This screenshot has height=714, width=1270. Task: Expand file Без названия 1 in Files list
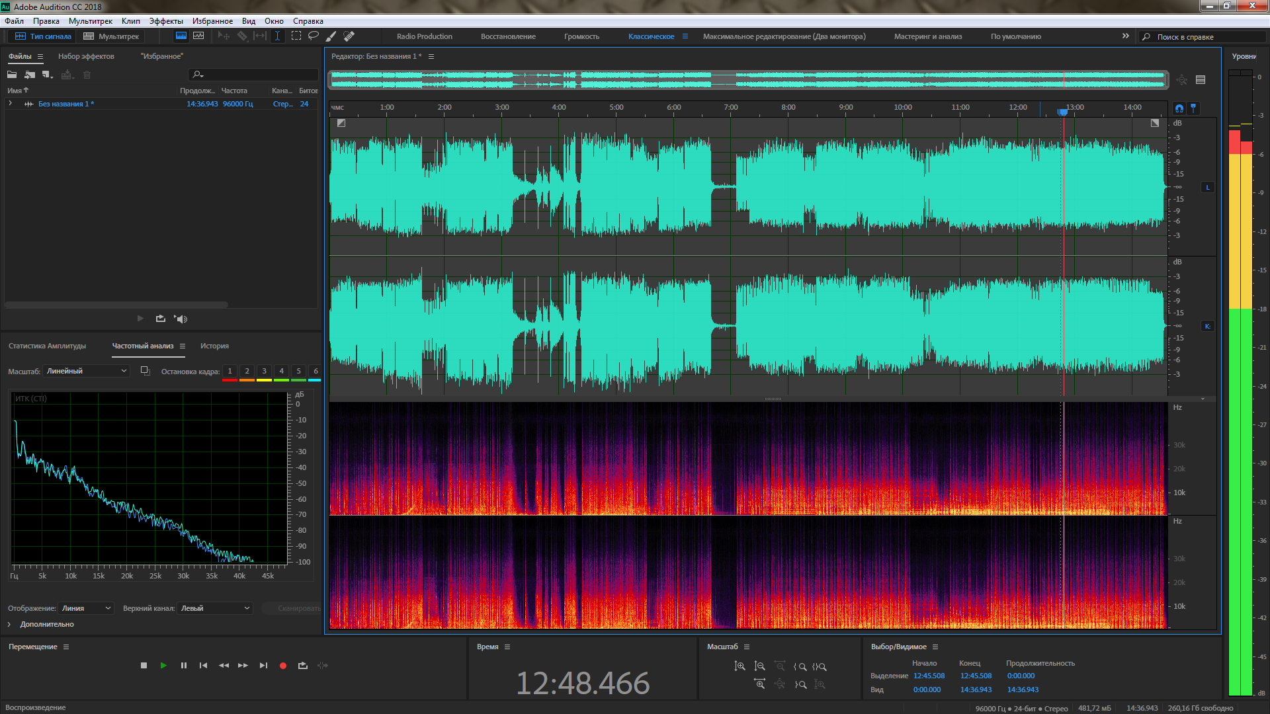click(x=11, y=104)
